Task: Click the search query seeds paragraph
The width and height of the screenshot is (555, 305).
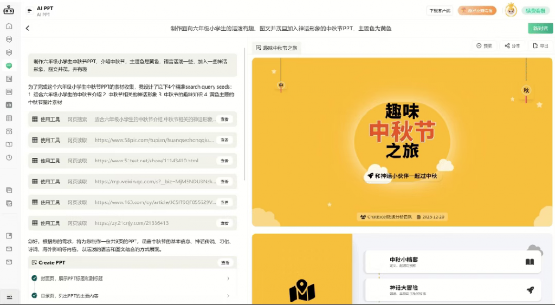Action: coord(131,94)
